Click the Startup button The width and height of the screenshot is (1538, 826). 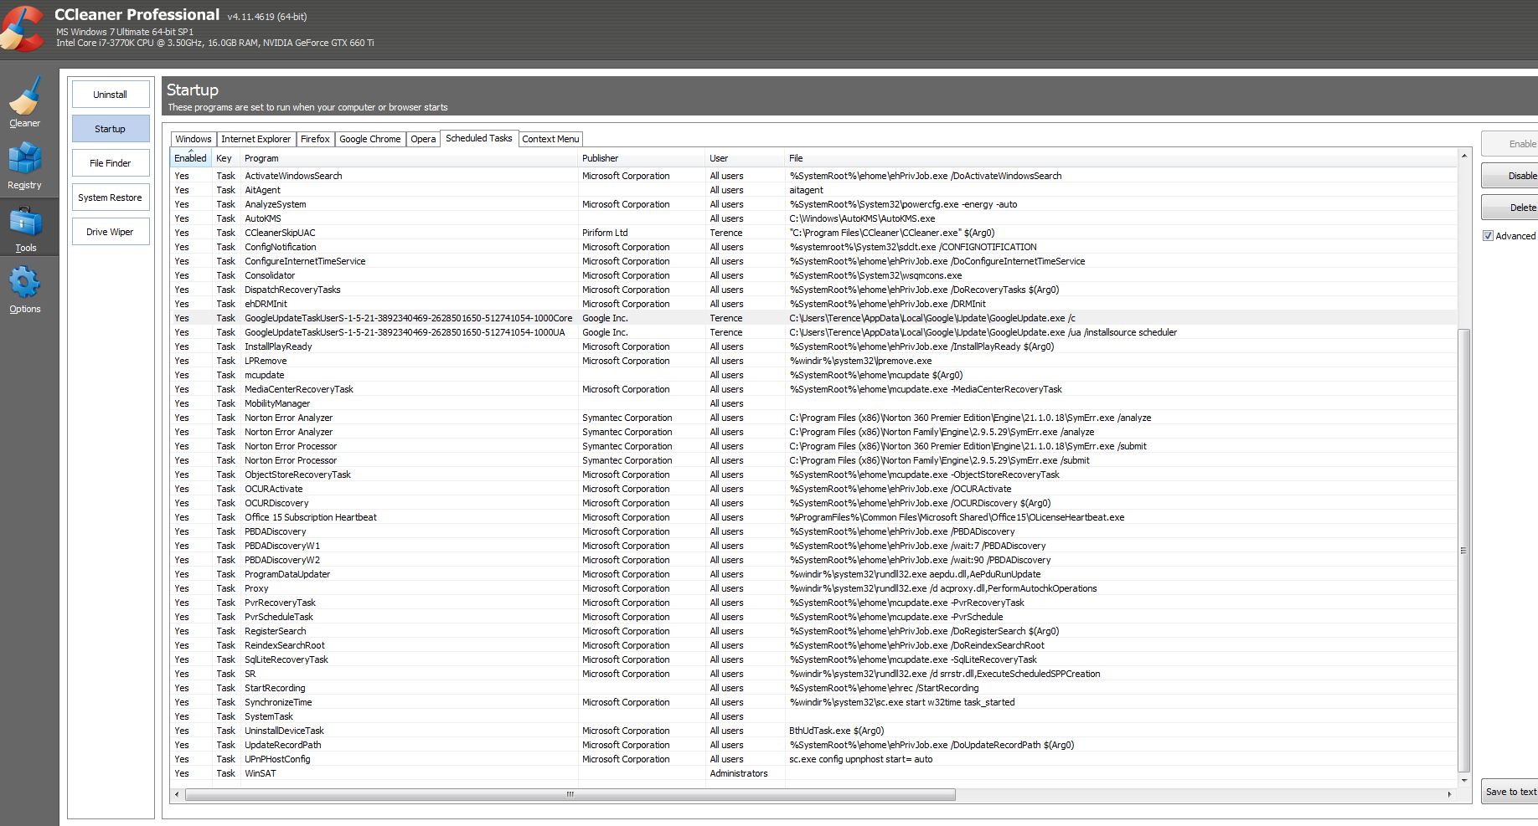tap(110, 129)
